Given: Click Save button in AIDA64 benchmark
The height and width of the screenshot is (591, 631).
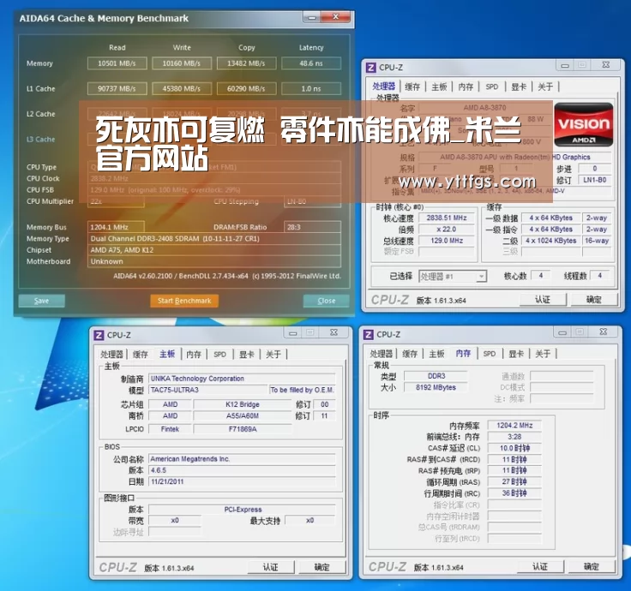Looking at the screenshot, I should (41, 301).
